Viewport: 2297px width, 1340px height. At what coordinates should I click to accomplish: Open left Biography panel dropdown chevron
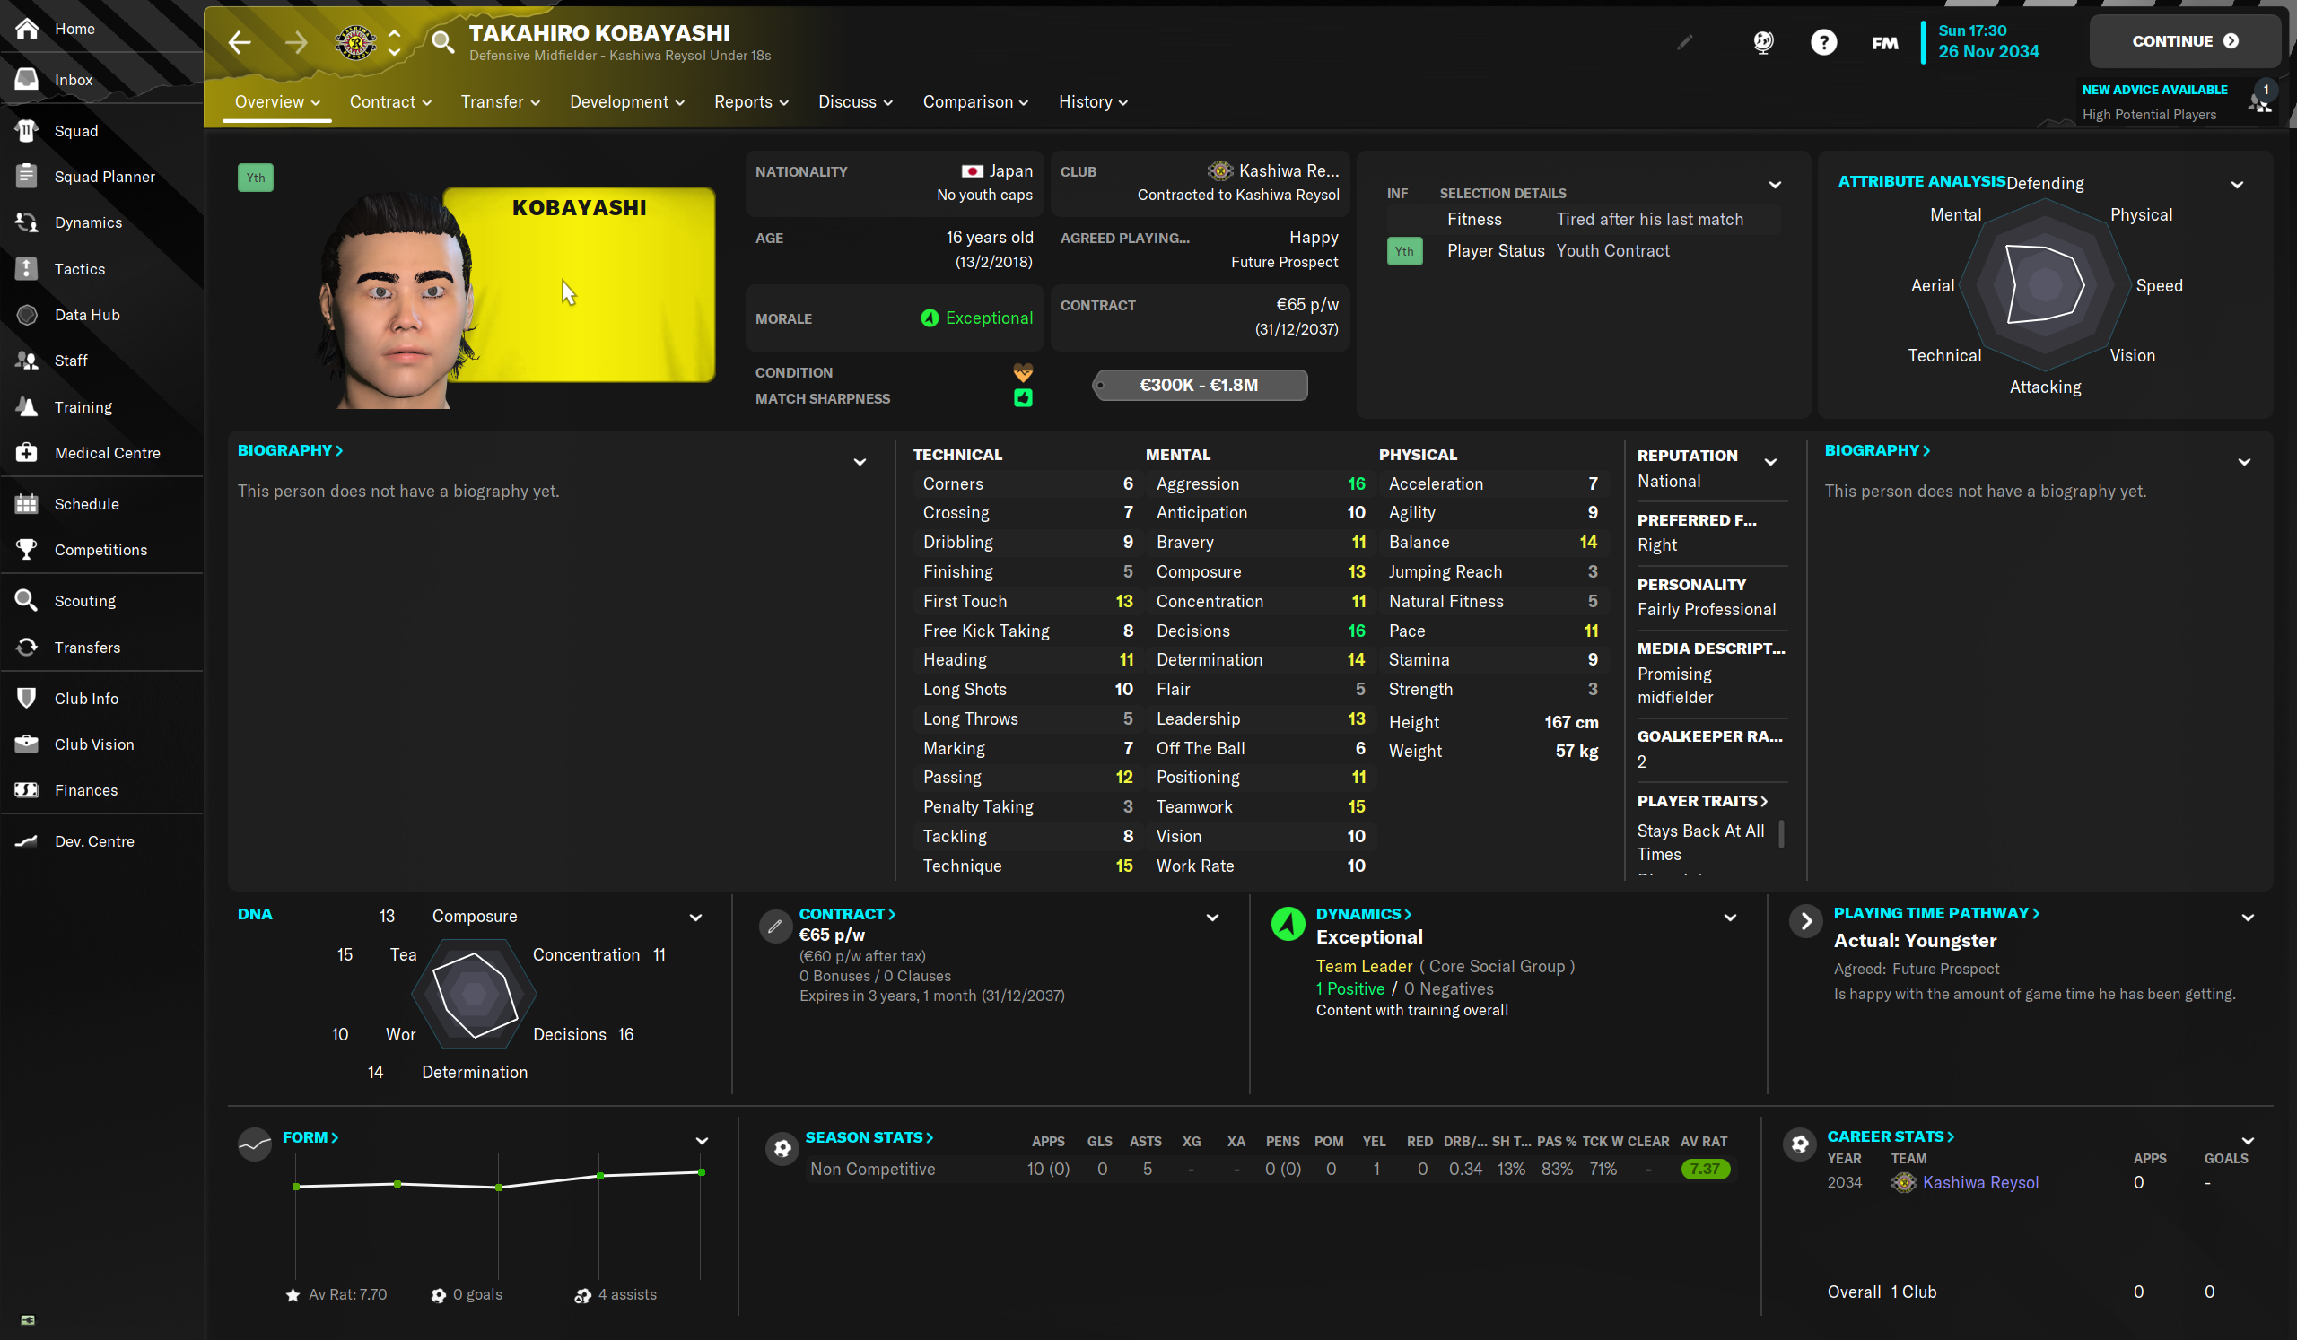859,462
